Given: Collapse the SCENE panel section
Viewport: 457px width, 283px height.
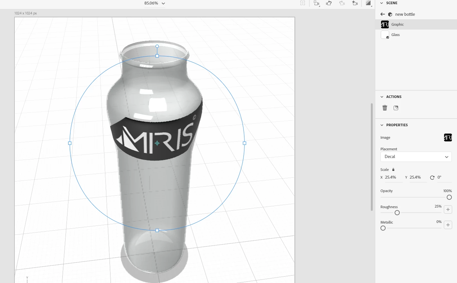Looking at the screenshot, I should click(x=382, y=3).
